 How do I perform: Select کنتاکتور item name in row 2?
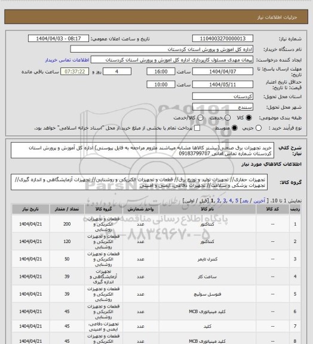[x=207, y=241]
